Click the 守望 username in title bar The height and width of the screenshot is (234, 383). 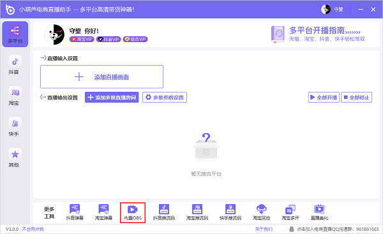tap(338, 10)
